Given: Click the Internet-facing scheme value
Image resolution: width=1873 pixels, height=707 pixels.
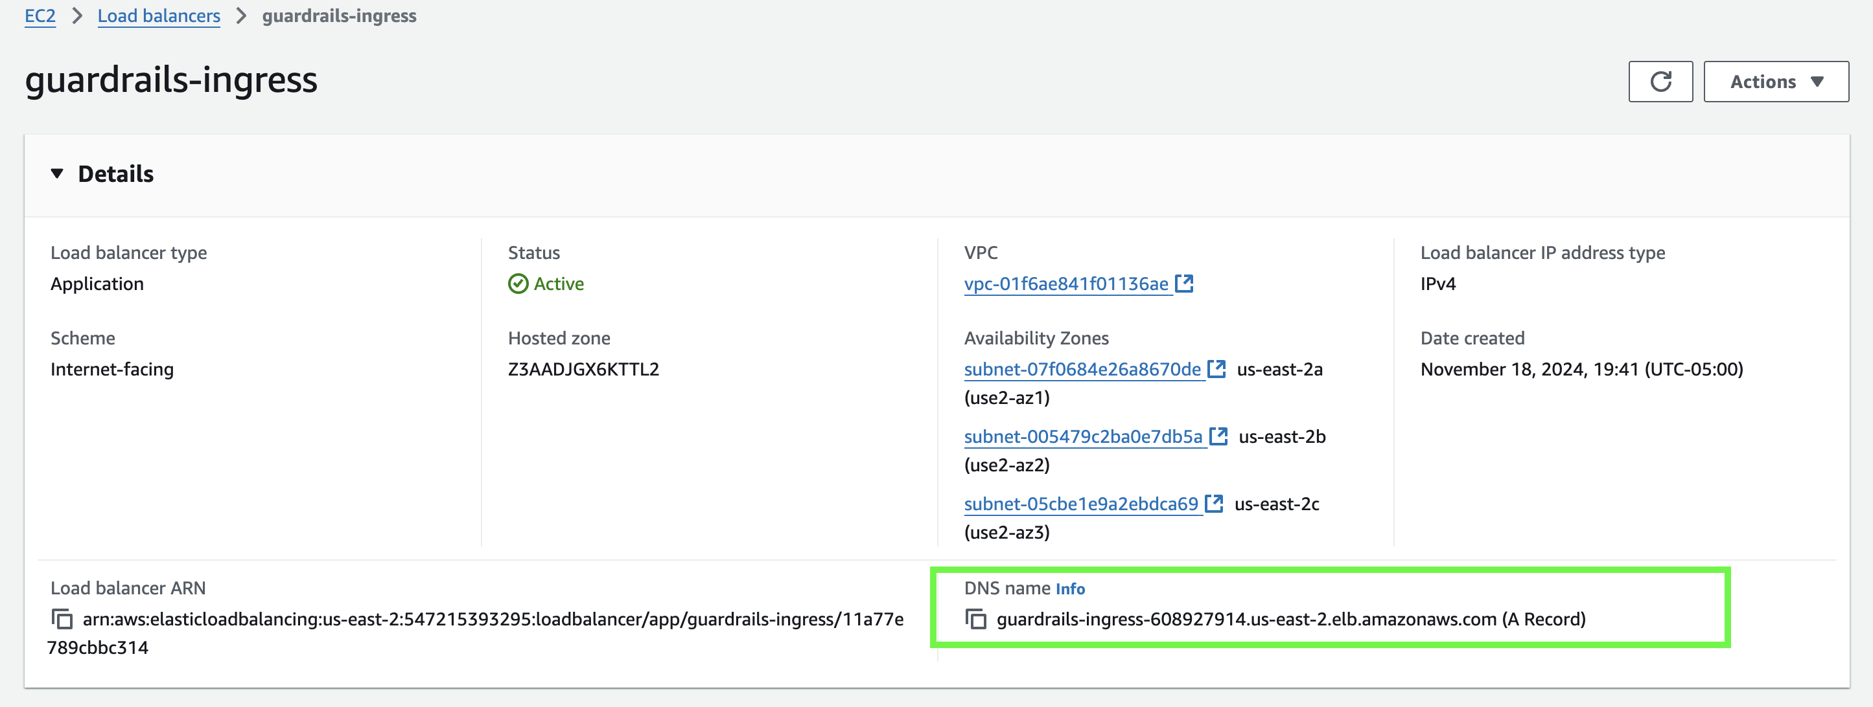Looking at the screenshot, I should pos(112,369).
